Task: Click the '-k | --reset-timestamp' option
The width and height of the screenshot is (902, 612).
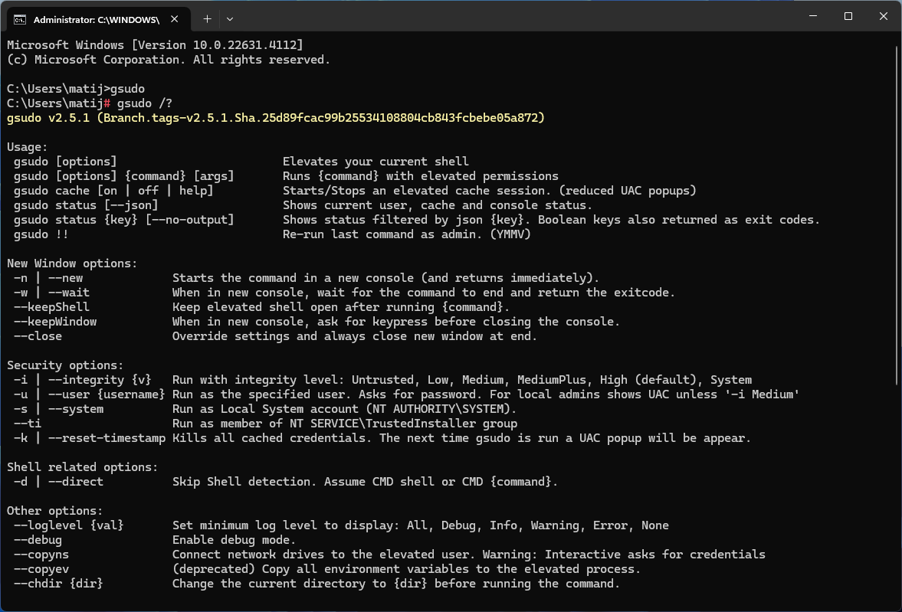Action: point(89,438)
